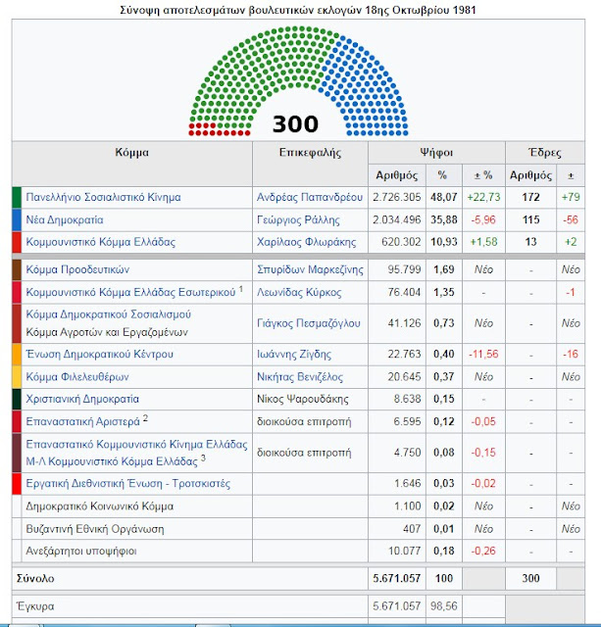This screenshot has height=627, width=601.
Task: Open the Γιάγκος Πεσμαζόγλου link
Action: (x=311, y=323)
